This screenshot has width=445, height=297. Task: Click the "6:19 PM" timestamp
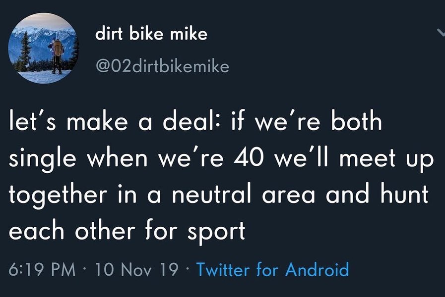tap(43, 270)
